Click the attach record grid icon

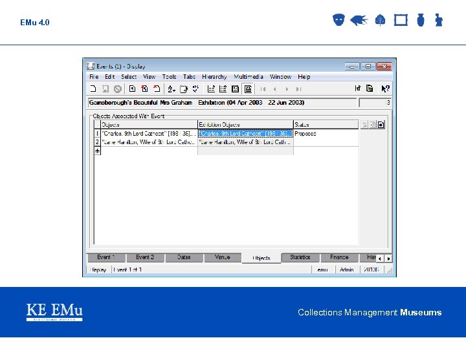click(x=364, y=125)
